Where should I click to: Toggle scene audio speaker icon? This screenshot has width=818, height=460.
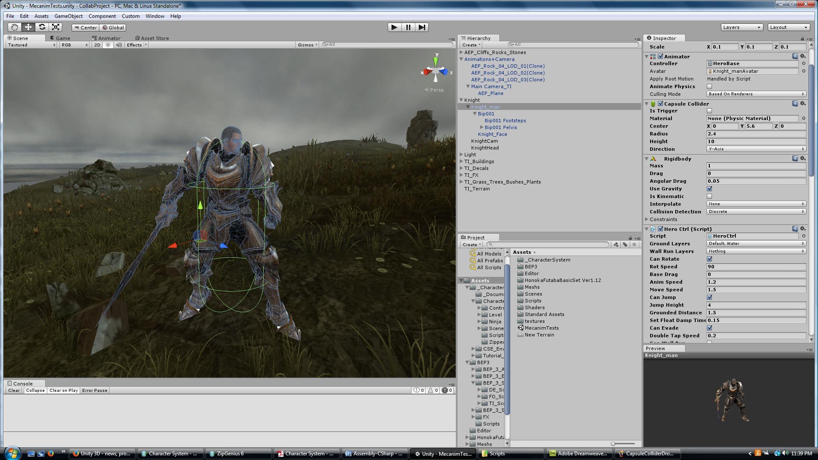(118, 45)
